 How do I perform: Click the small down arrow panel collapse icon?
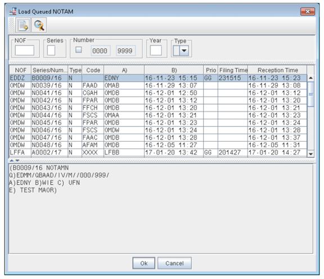(17, 160)
